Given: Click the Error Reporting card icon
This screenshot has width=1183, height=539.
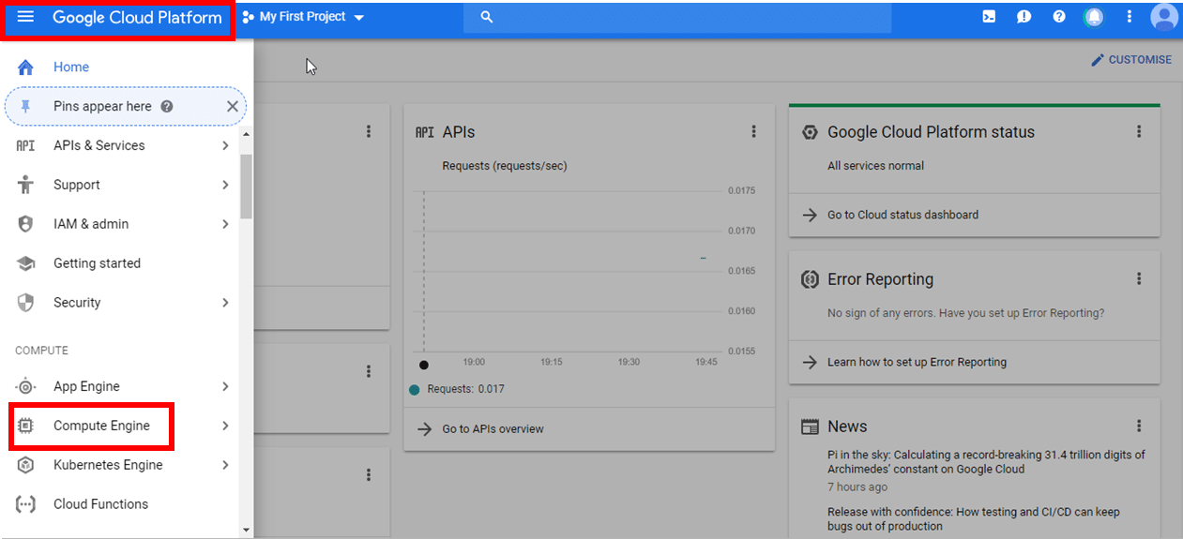Looking at the screenshot, I should coord(810,279).
